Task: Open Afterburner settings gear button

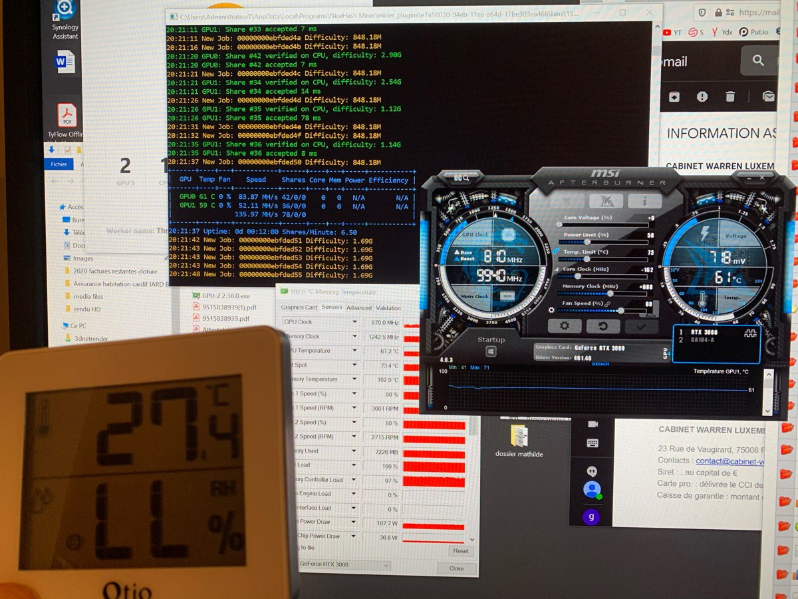Action: (x=564, y=325)
